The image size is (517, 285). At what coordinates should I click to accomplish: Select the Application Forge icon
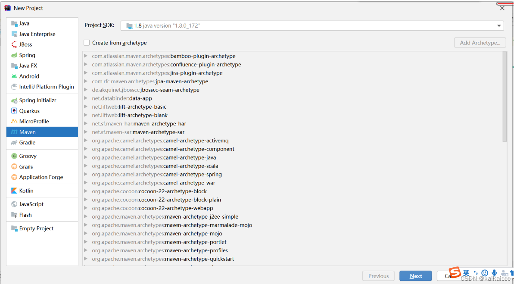(15, 177)
